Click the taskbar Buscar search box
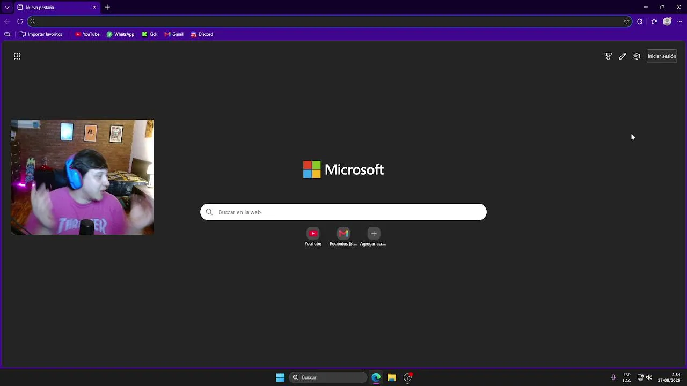This screenshot has width=687, height=386. (x=328, y=377)
